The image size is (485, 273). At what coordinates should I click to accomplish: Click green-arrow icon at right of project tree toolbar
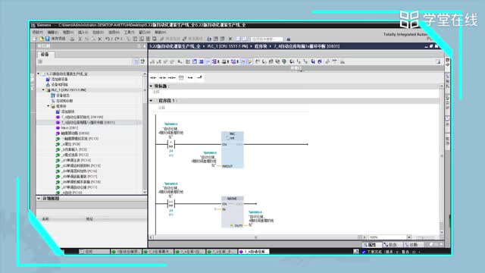142,61
